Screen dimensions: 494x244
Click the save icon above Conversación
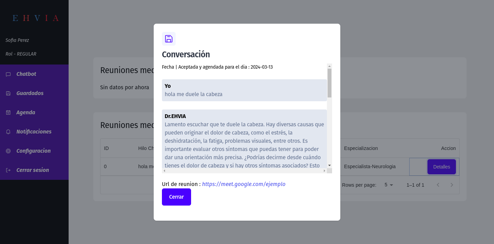168,39
